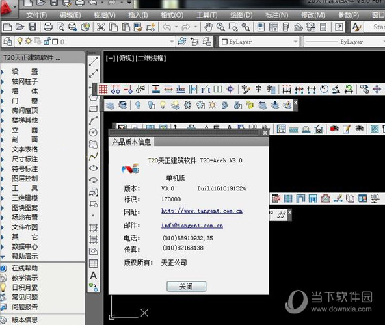Image resolution: width=385 pixels, height=325 pixels.
Task: Select the Ellipse draw tool
Action: pos(93,168)
